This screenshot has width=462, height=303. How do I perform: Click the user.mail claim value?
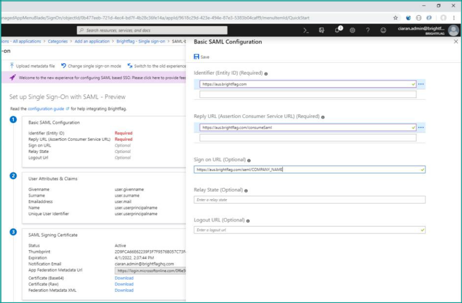(x=123, y=202)
